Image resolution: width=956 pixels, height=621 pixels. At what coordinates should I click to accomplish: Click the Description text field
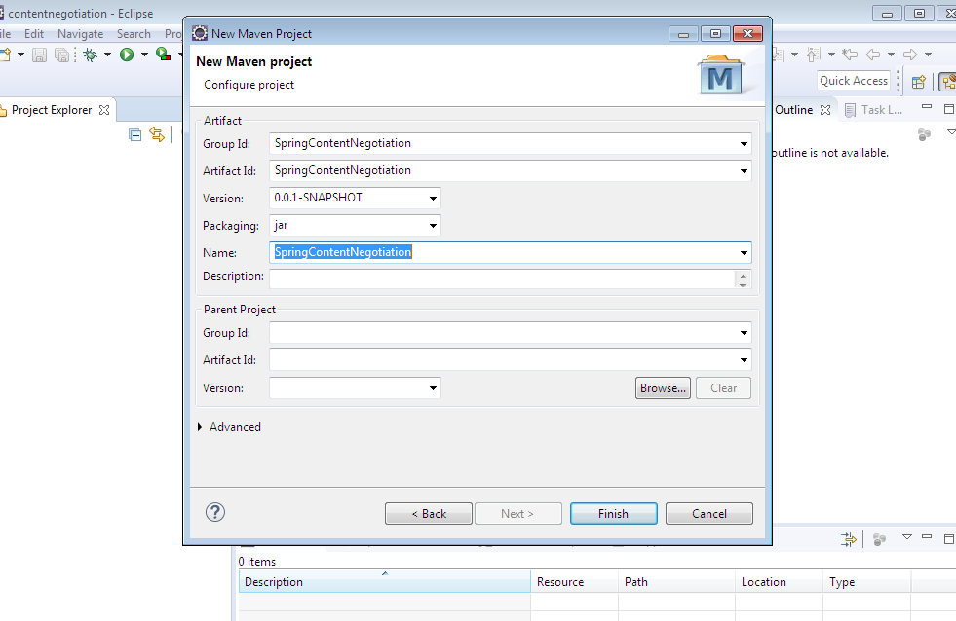tap(502, 278)
